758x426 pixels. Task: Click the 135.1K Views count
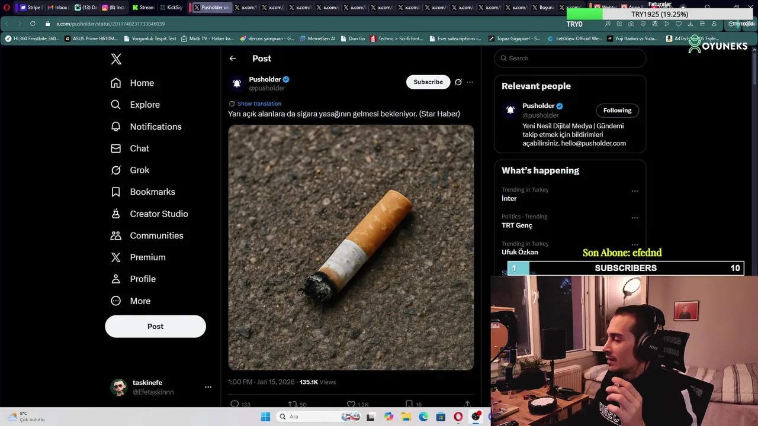click(318, 382)
